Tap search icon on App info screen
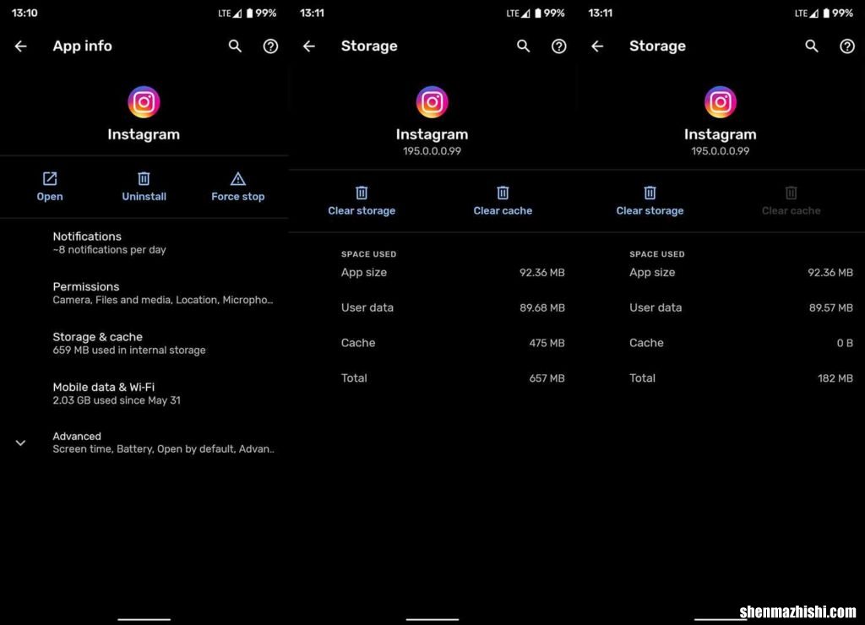Viewport: 865px width, 625px height. (x=235, y=46)
